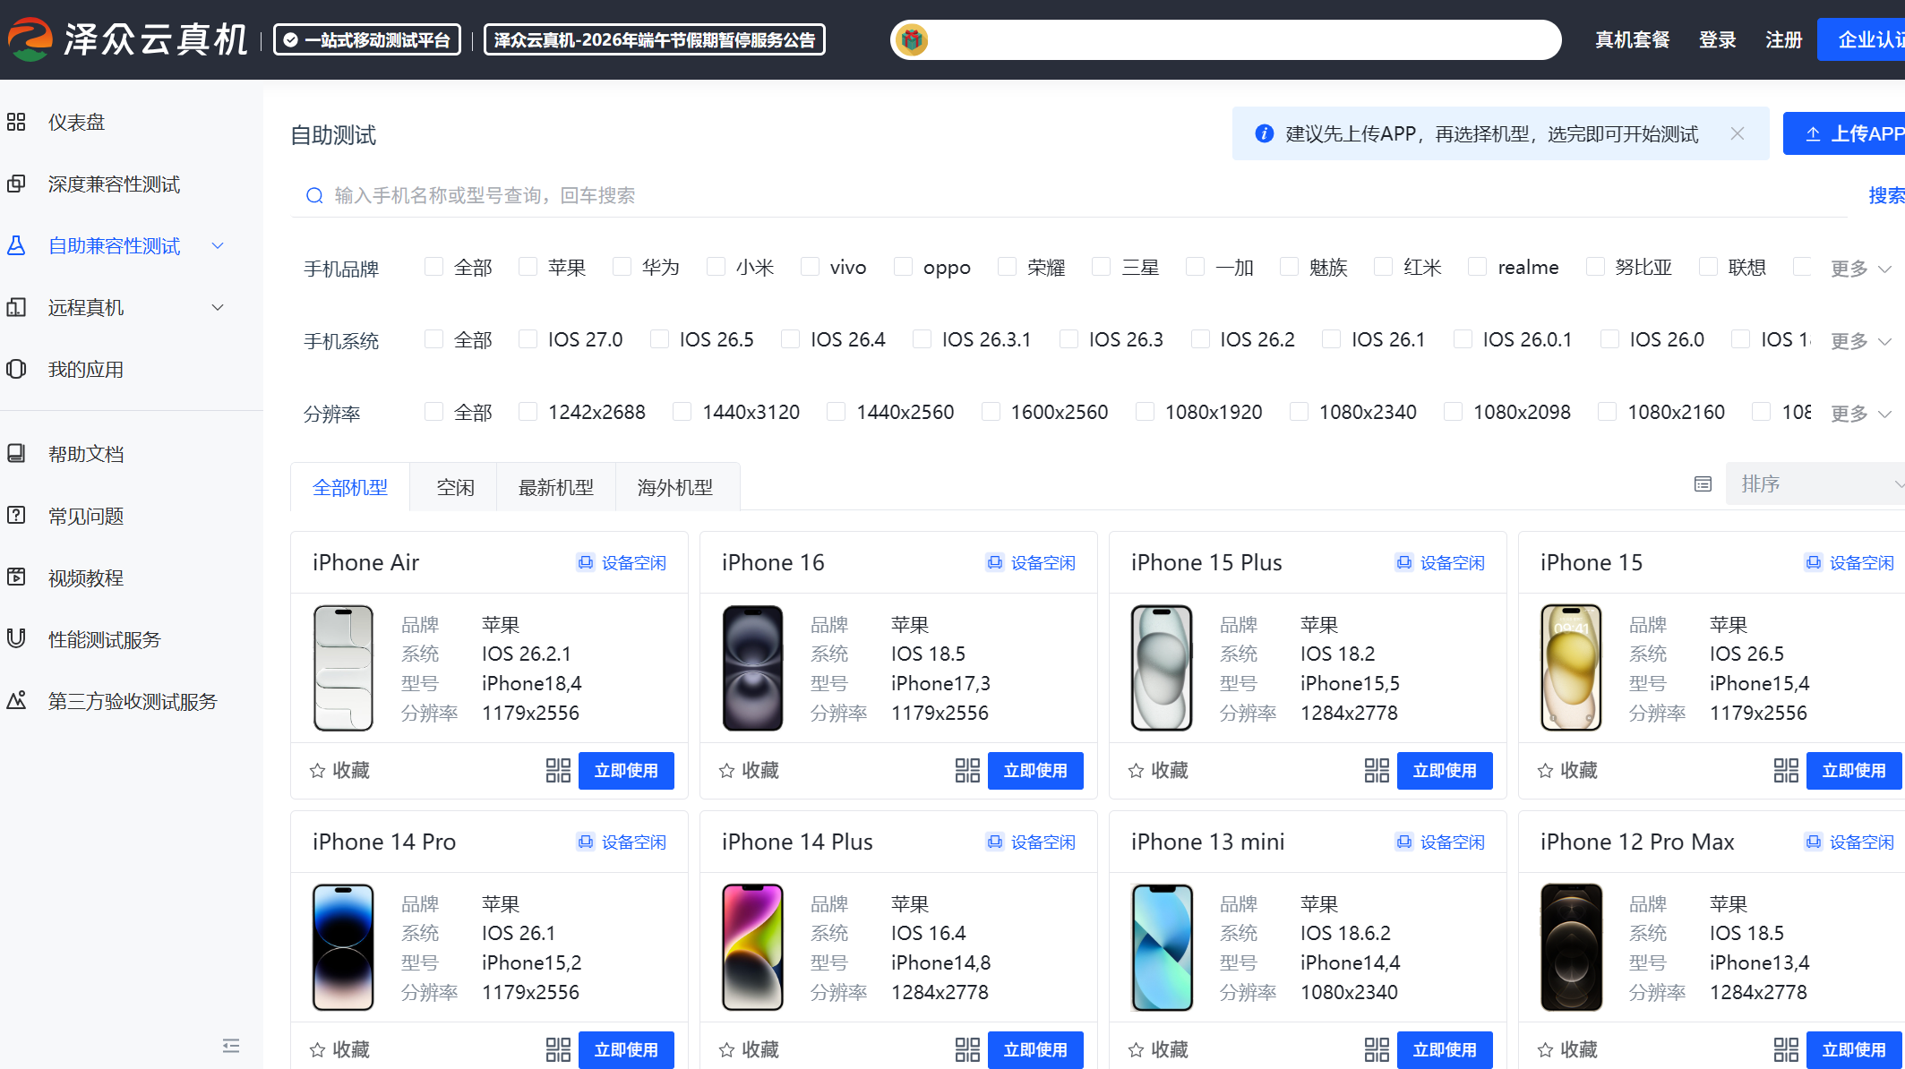Image resolution: width=1905 pixels, height=1069 pixels.
Task: Click the 性能测试服务 sidebar icon
Action: 16,638
